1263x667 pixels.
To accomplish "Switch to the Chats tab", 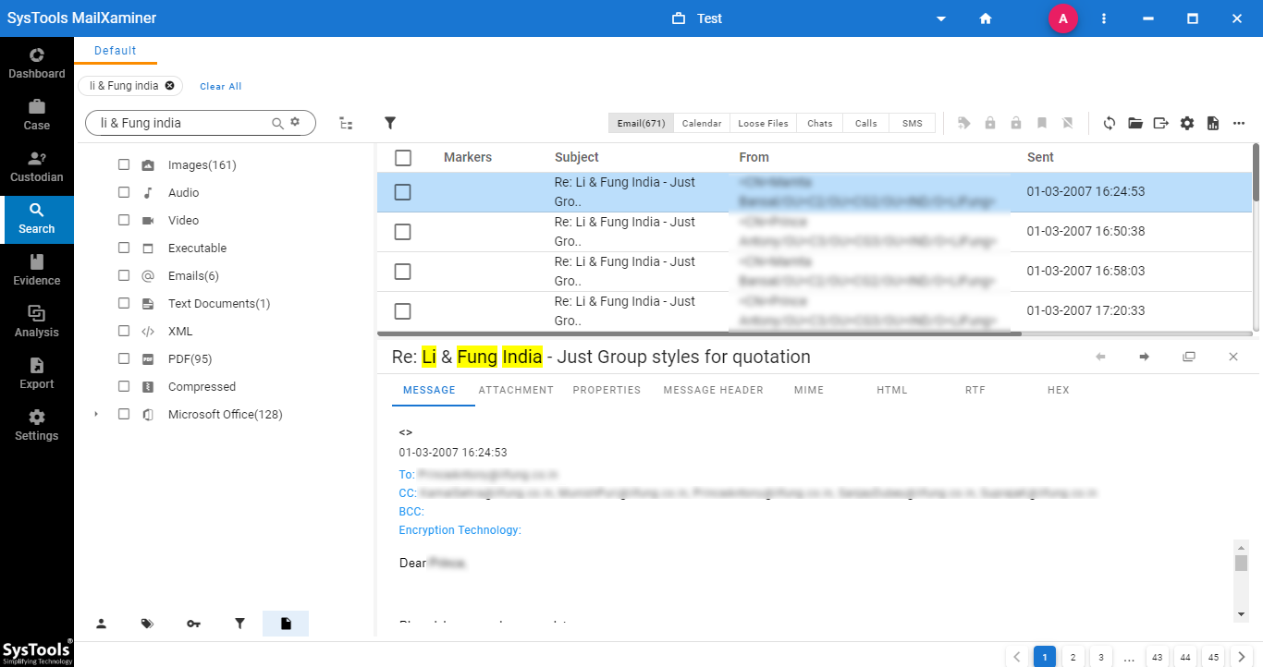I will (820, 123).
